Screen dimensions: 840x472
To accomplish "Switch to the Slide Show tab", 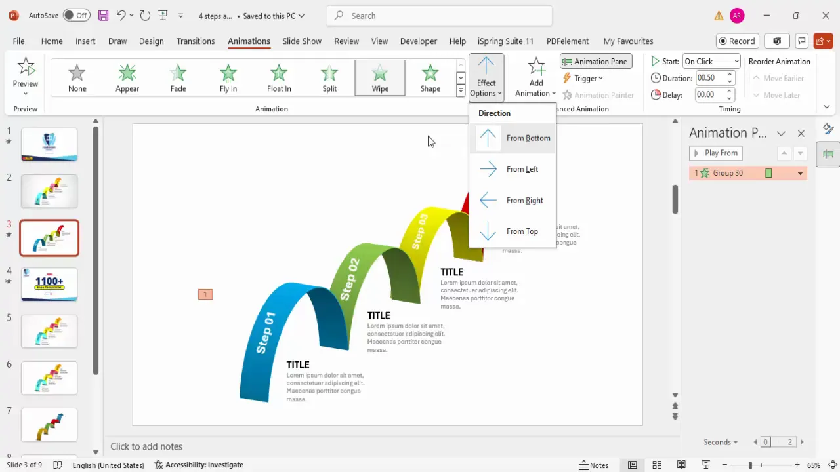I will tap(302, 41).
